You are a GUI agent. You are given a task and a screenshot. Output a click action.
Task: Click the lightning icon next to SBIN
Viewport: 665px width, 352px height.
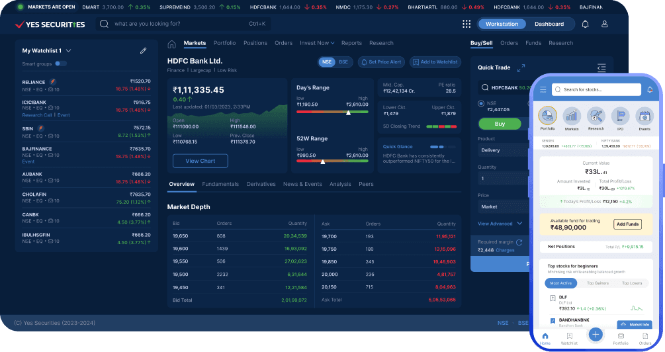[x=41, y=128]
